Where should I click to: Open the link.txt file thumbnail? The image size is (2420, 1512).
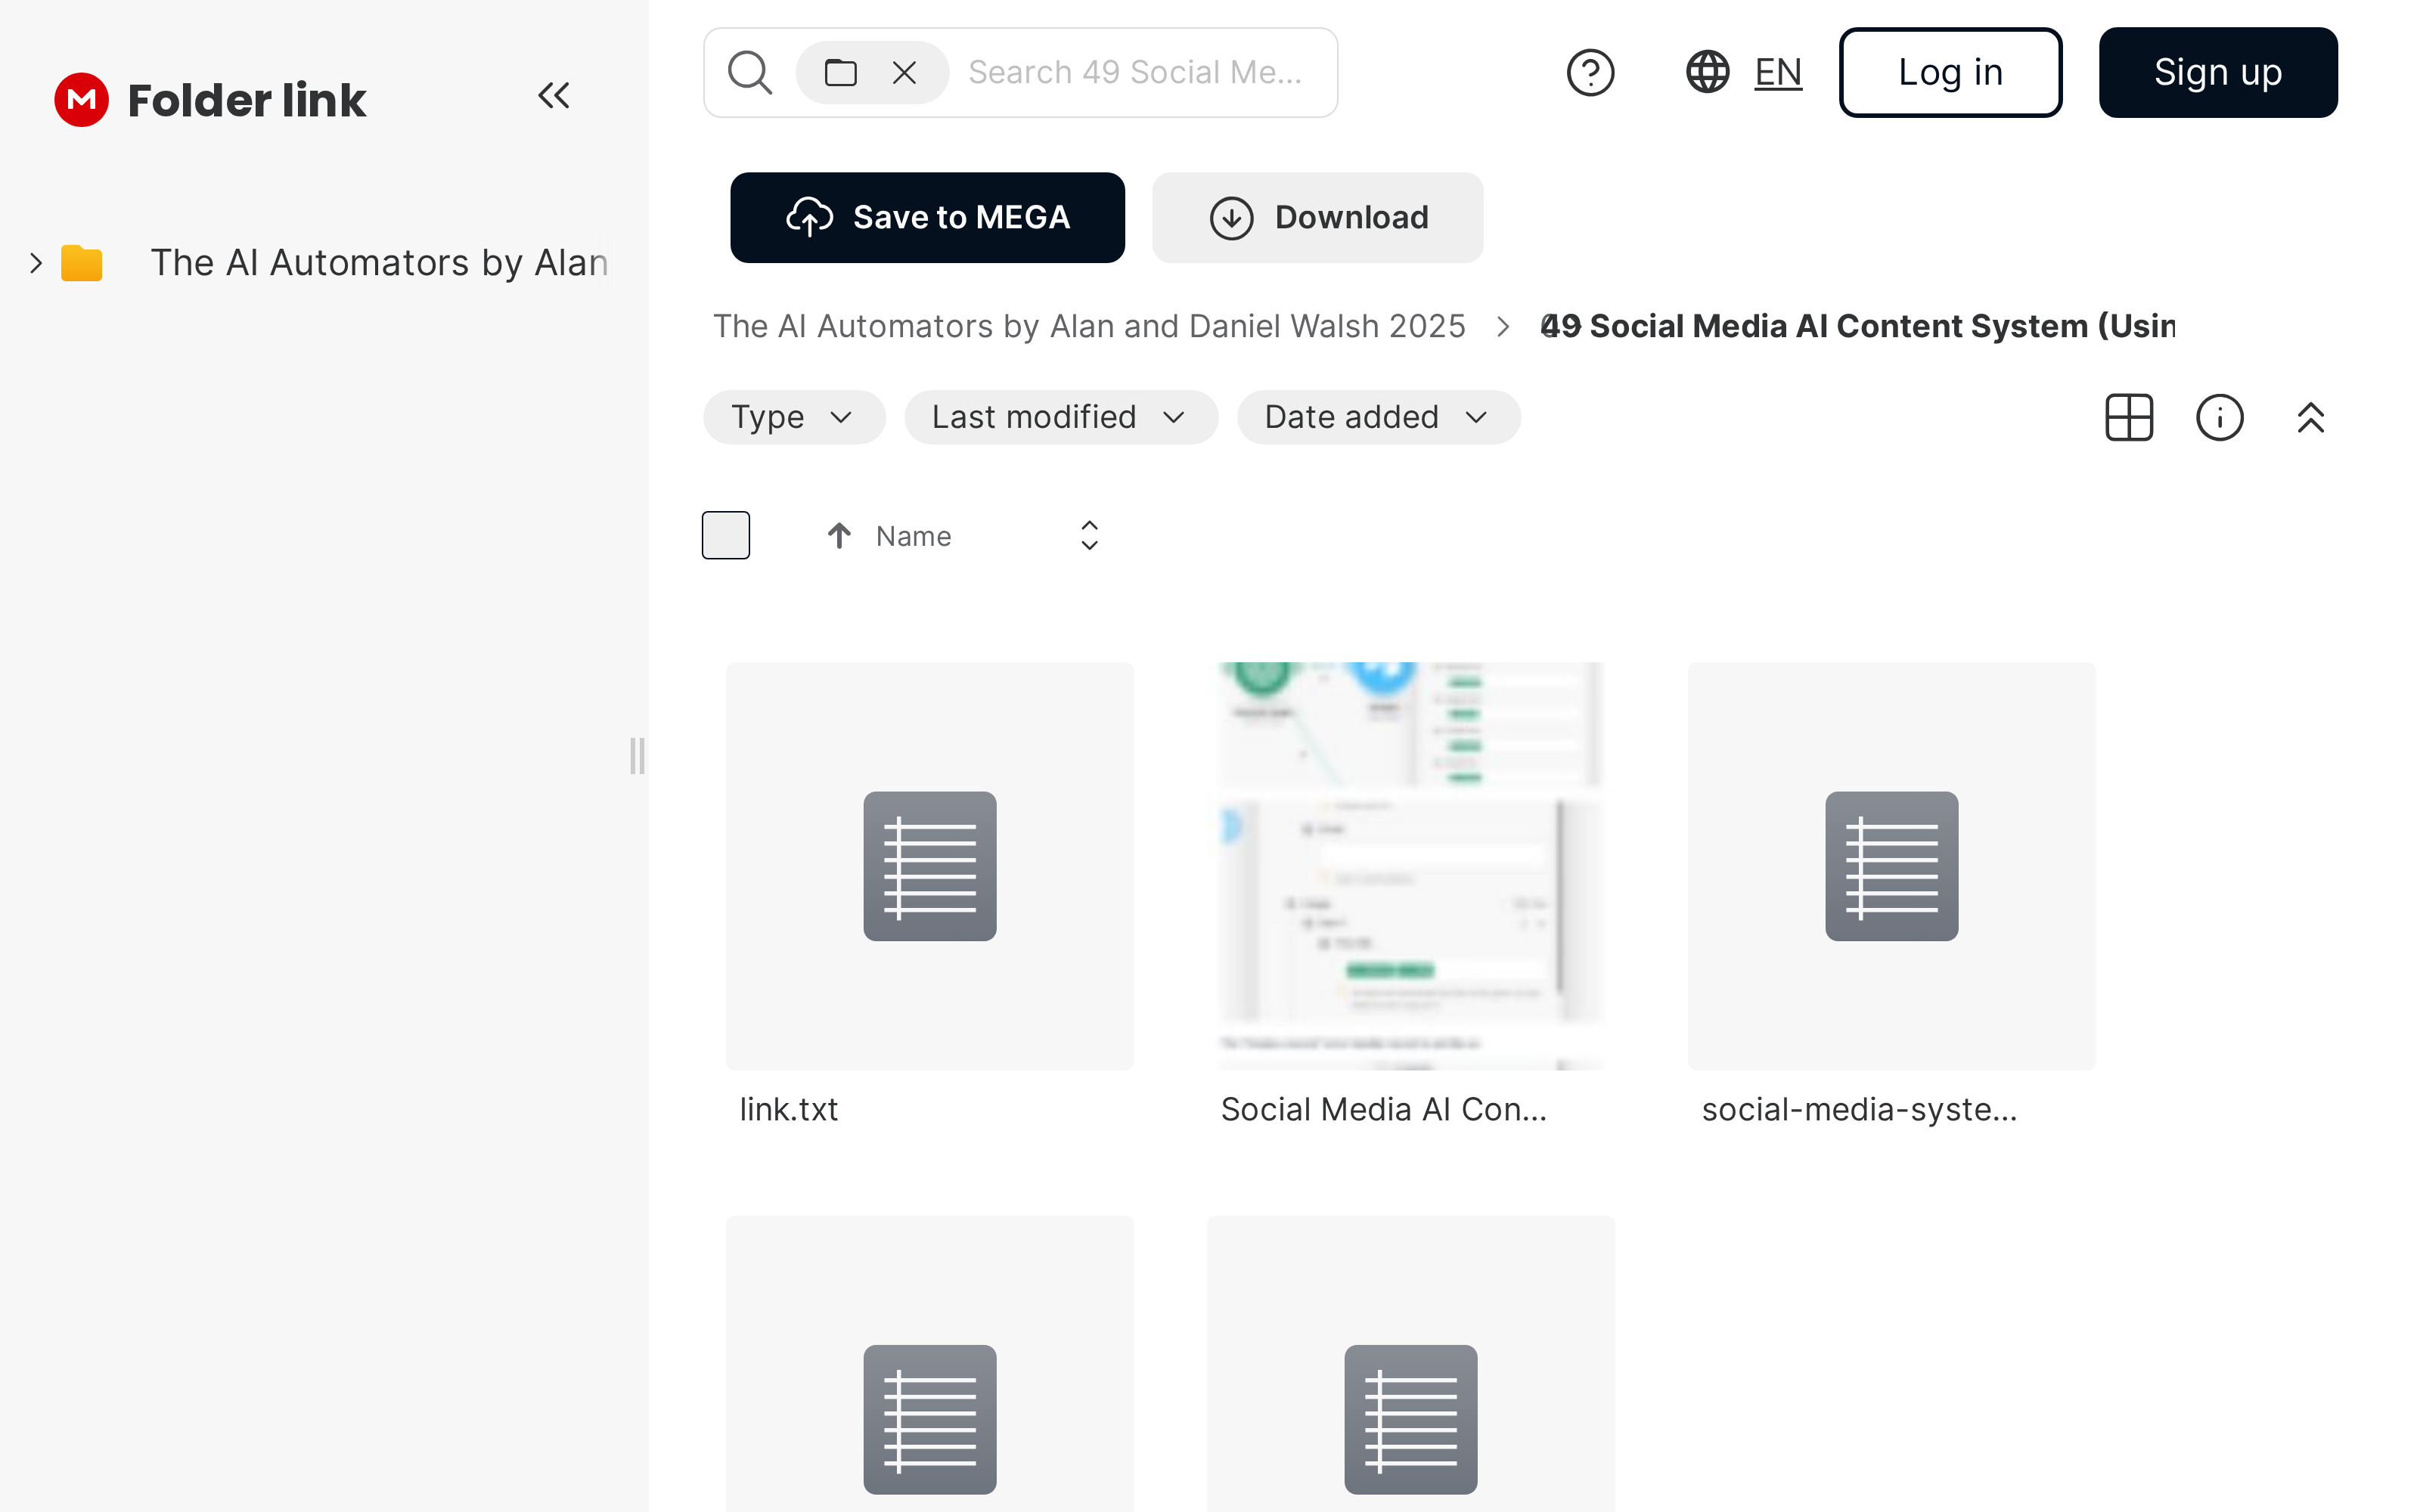point(930,866)
